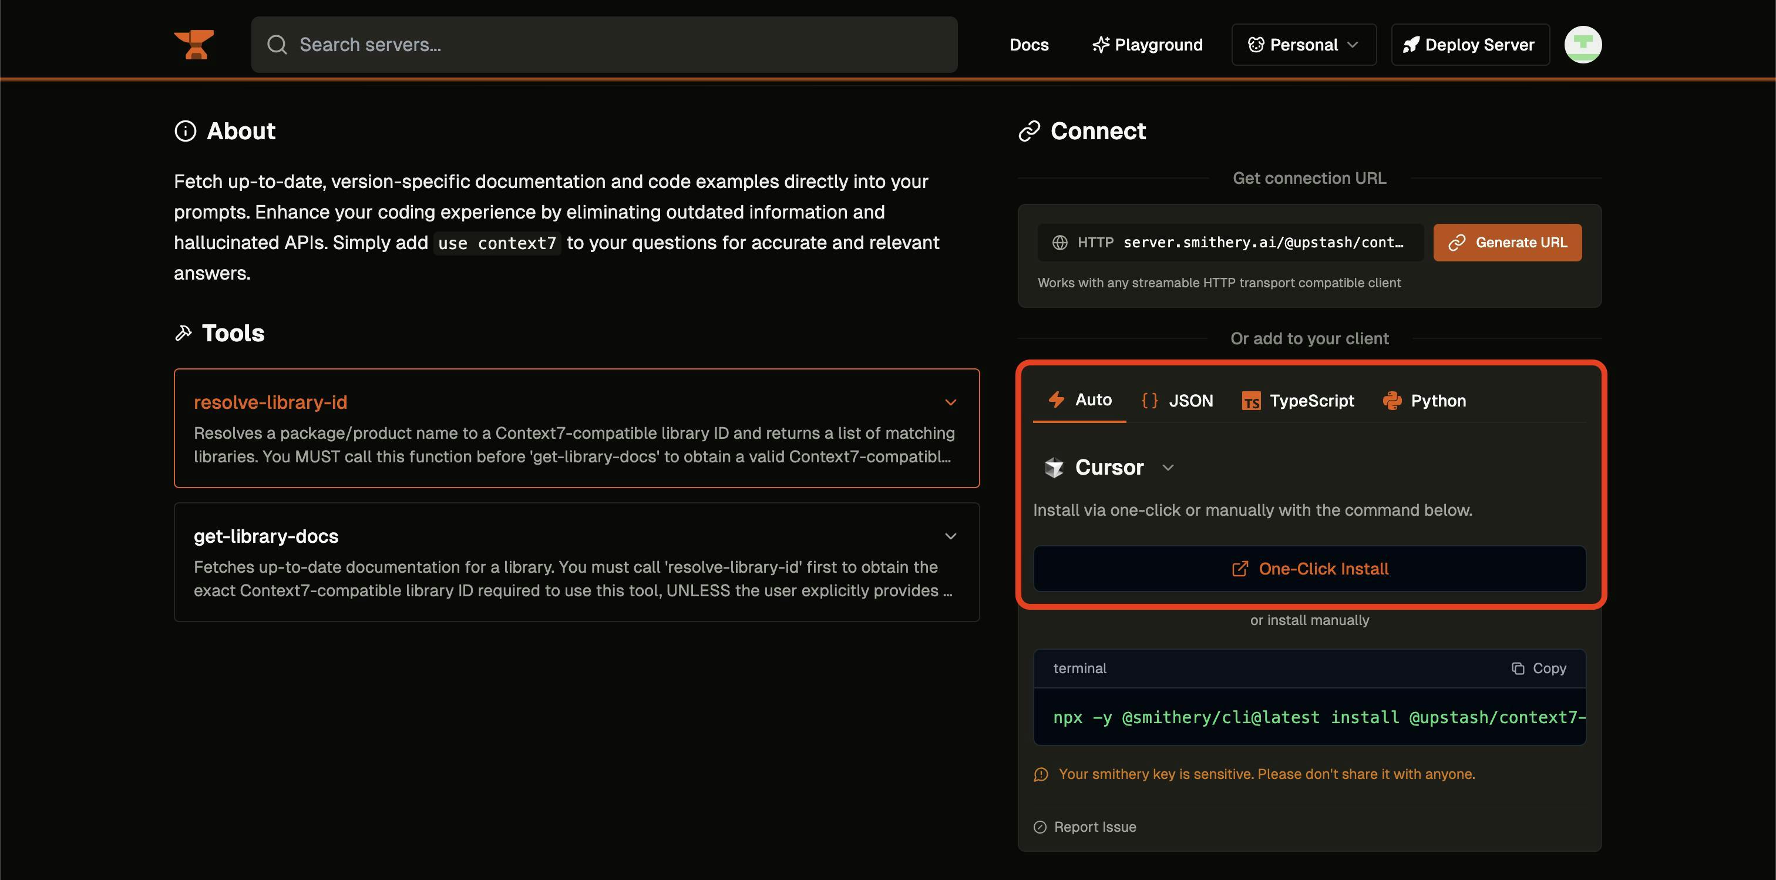1776x880 pixels.
Task: Click the TypeScript TS icon
Action: click(x=1252, y=401)
